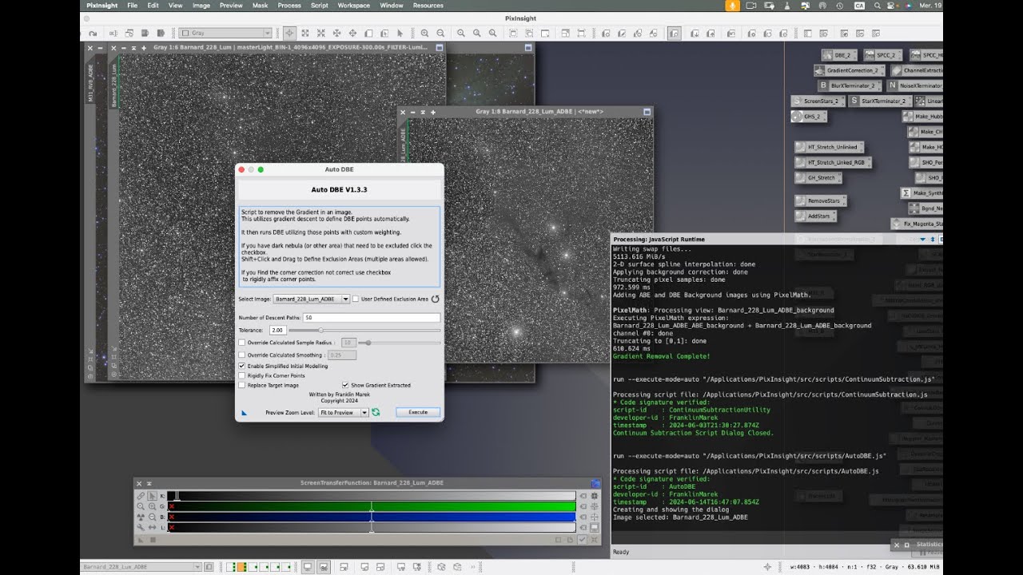Image resolution: width=1023 pixels, height=575 pixels.
Task: Click Execute in Auto DBE
Action: (x=418, y=412)
